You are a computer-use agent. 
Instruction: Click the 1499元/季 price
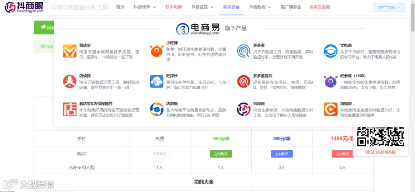(x=342, y=139)
